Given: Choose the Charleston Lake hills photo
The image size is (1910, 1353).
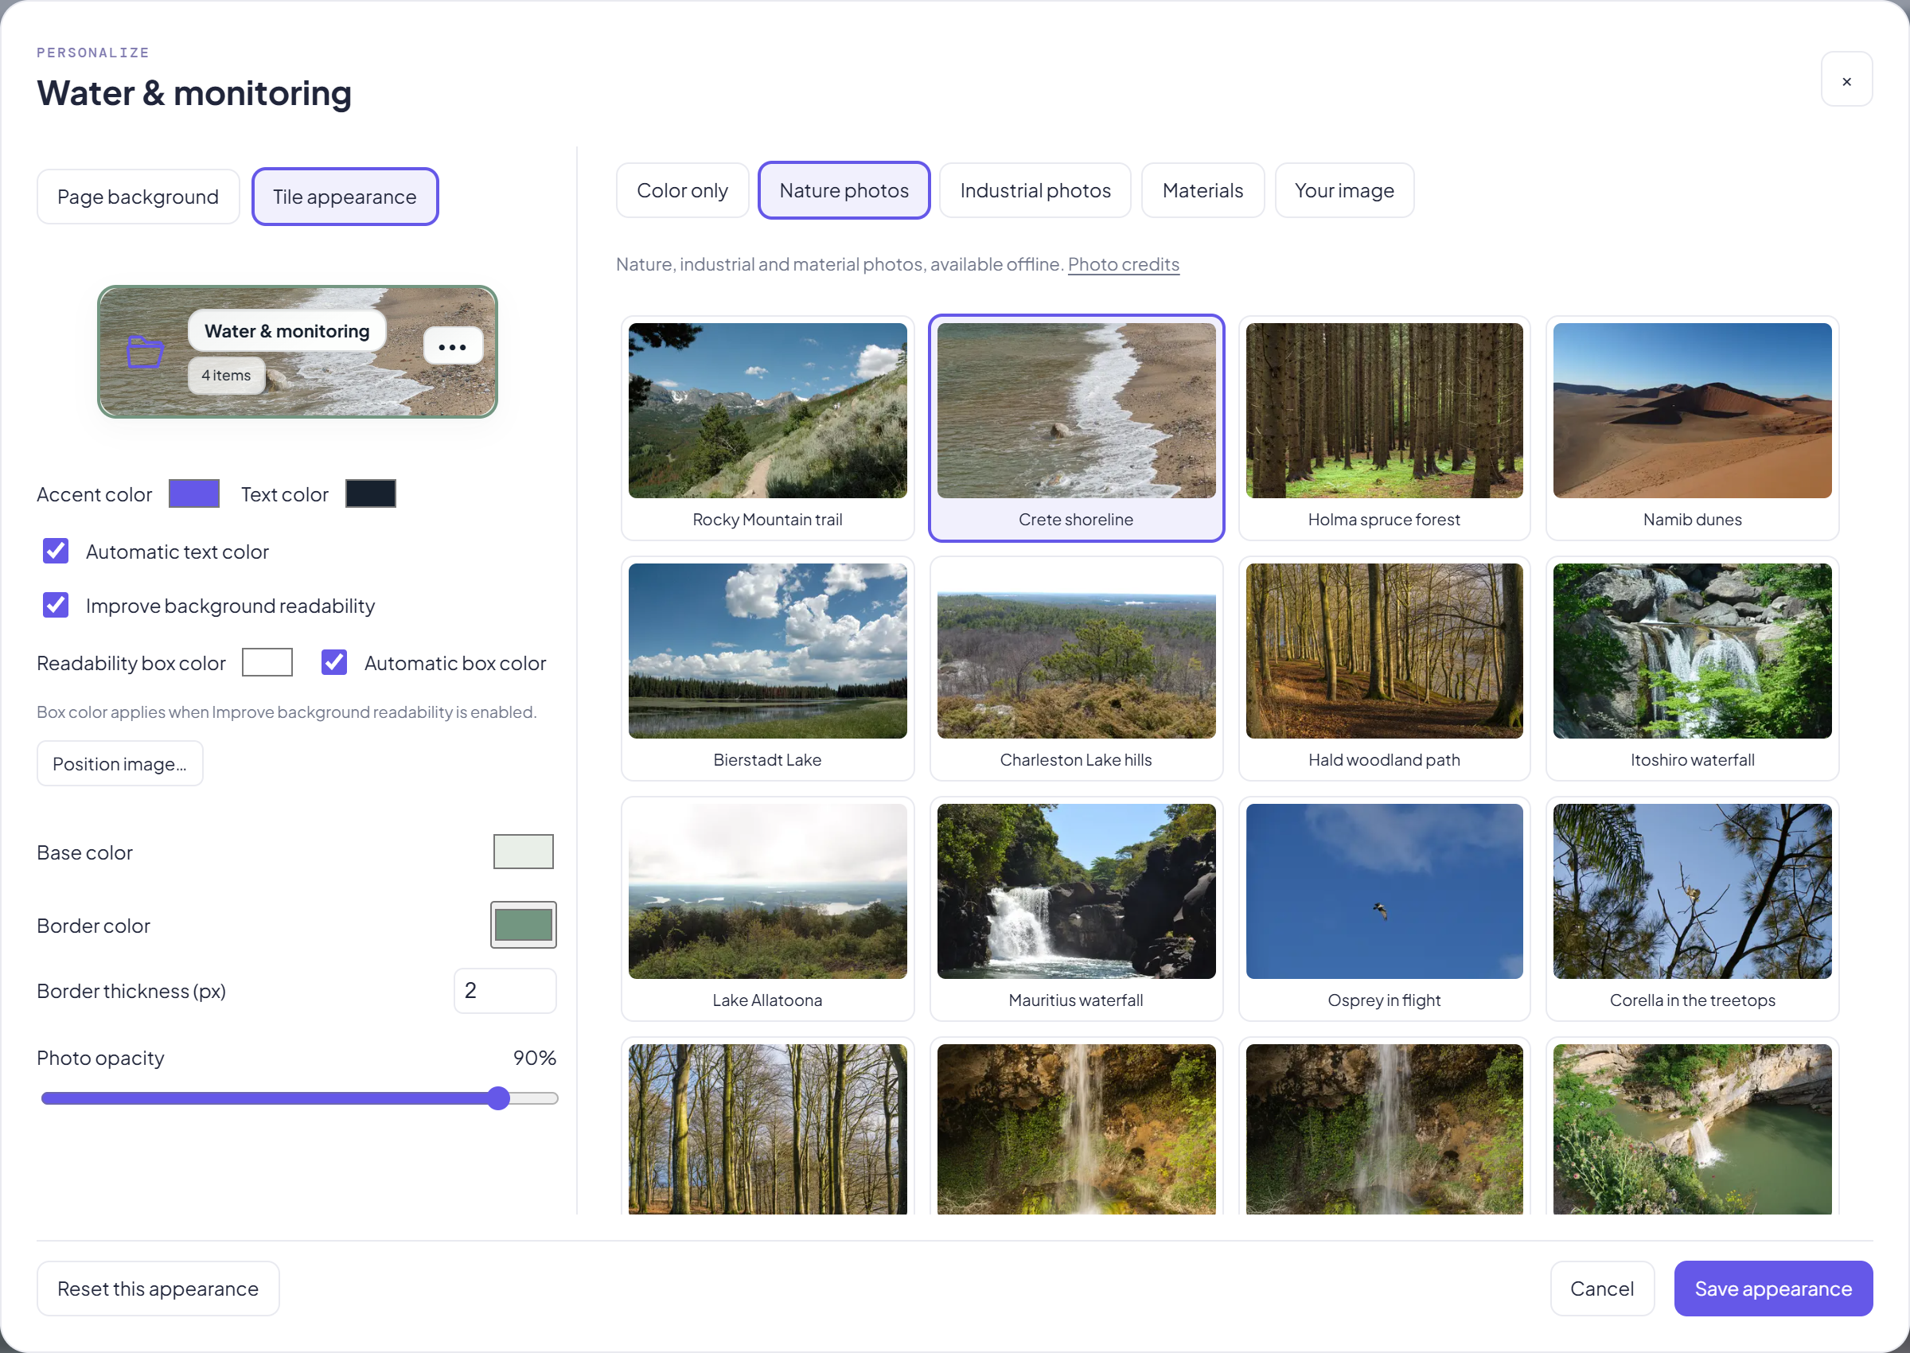Looking at the screenshot, I should (x=1076, y=669).
